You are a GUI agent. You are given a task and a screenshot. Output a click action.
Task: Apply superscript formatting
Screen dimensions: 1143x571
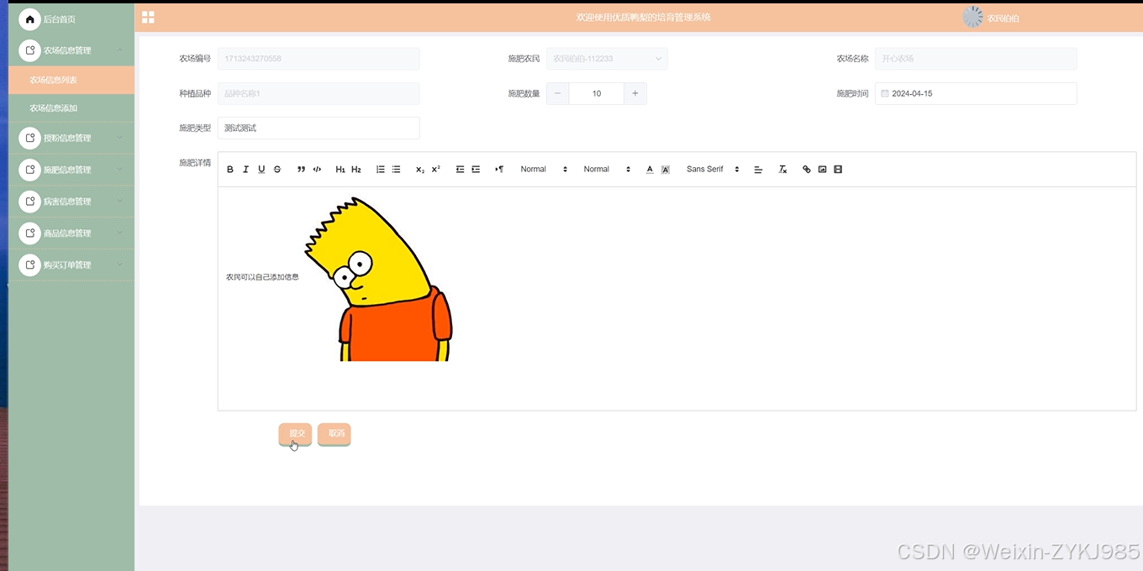coord(435,170)
